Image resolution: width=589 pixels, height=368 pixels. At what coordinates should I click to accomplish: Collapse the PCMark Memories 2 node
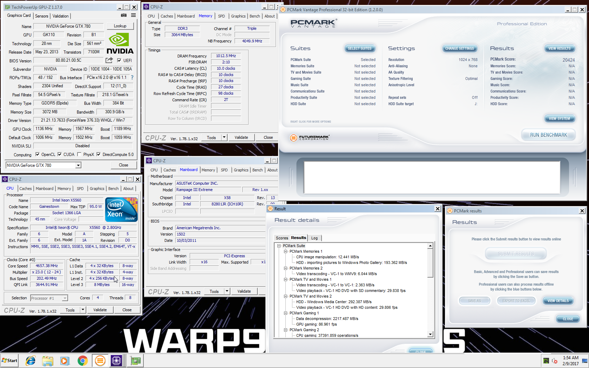(x=286, y=268)
